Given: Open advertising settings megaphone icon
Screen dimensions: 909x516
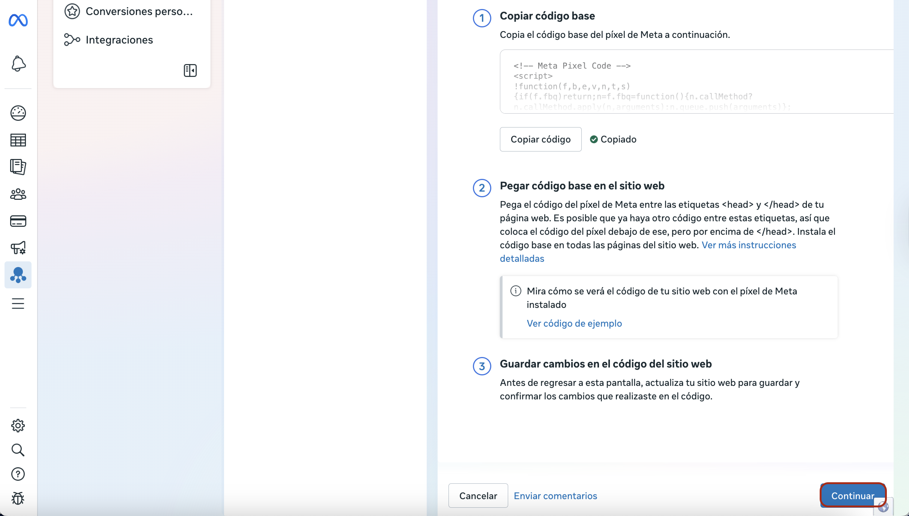Looking at the screenshot, I should [18, 248].
